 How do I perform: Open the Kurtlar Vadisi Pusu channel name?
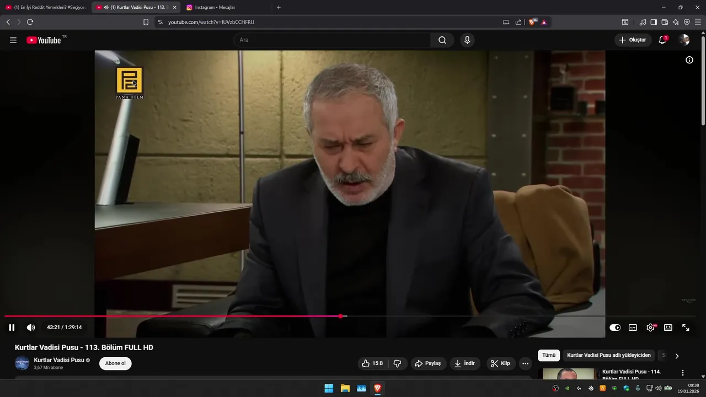tap(59, 360)
